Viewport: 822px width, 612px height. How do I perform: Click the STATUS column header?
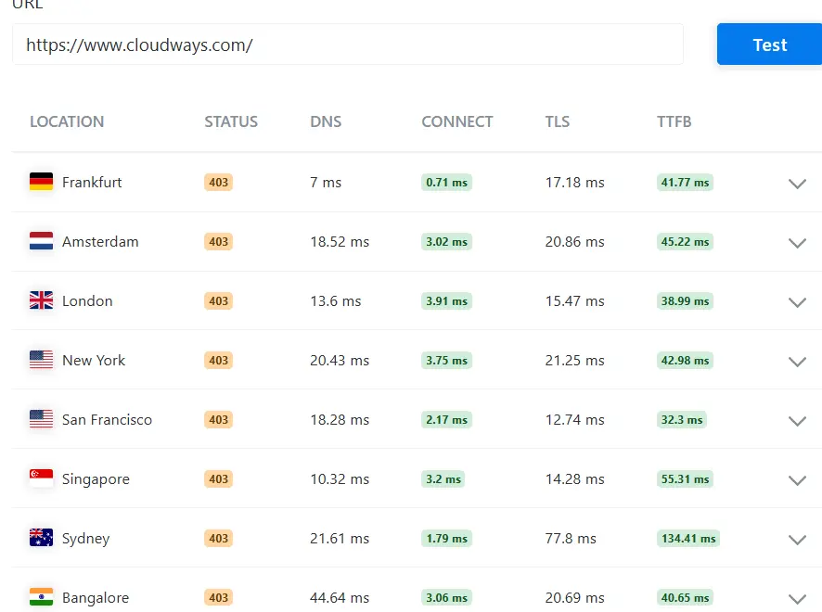[231, 121]
